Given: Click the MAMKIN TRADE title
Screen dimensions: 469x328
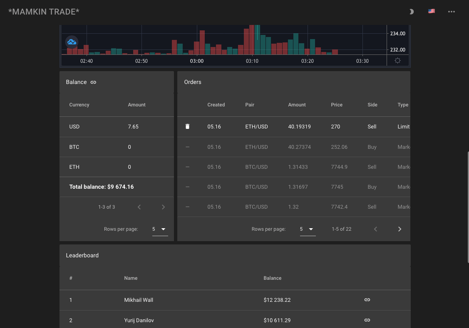Looking at the screenshot, I should click(44, 12).
